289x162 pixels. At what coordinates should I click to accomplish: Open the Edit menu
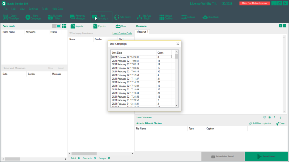pyautogui.click(x=14, y=9)
